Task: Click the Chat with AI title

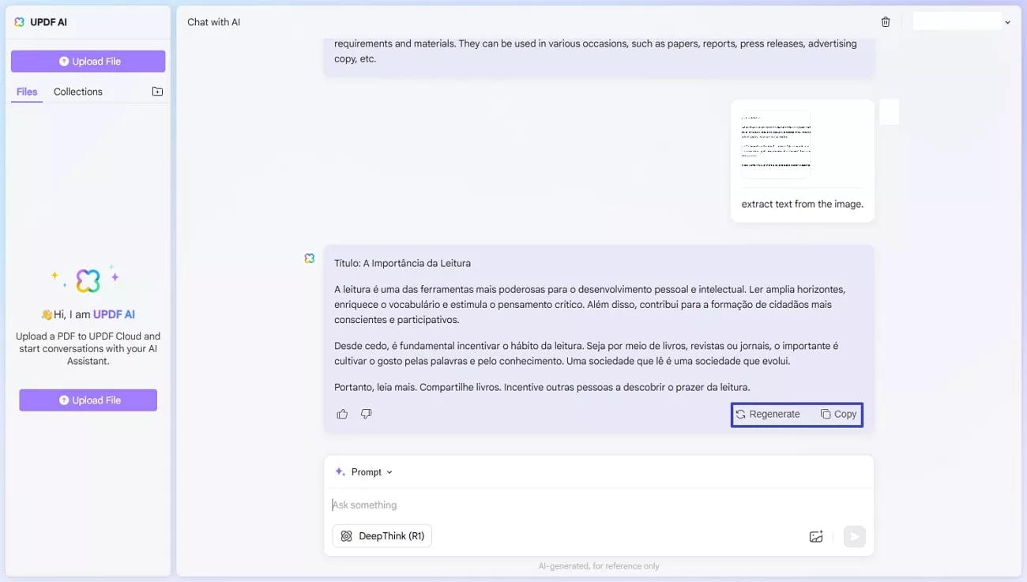Action: pos(214,22)
